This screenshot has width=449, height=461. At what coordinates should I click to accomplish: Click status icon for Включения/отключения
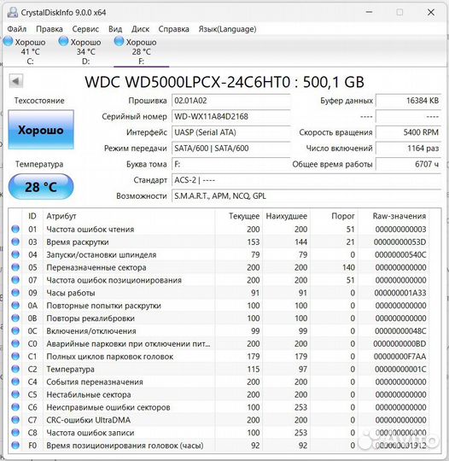tap(15, 330)
